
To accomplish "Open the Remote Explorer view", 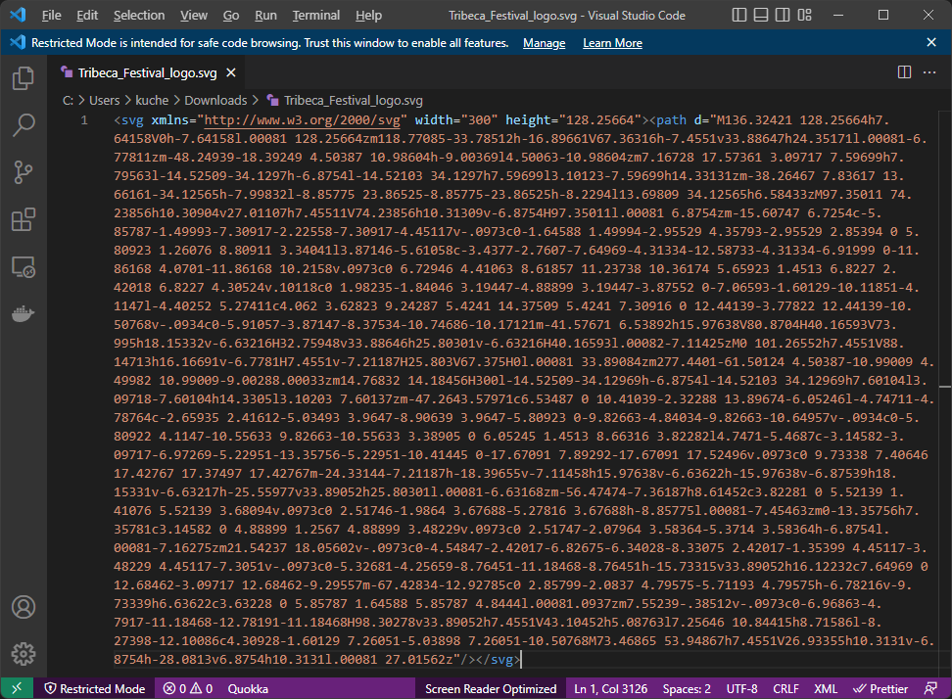I will point(24,266).
